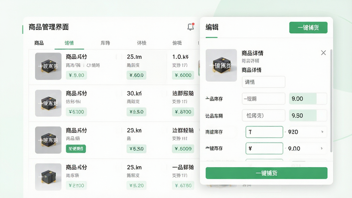Click text field left of the 9.50 bar
Screen dimensions: 352x198
click(264, 115)
